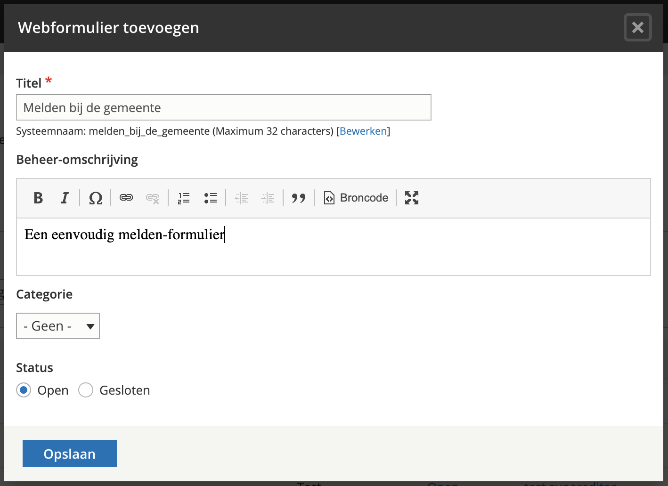This screenshot has width=668, height=486.
Task: Apply italic formatting in the editor toolbar
Action: (x=65, y=198)
